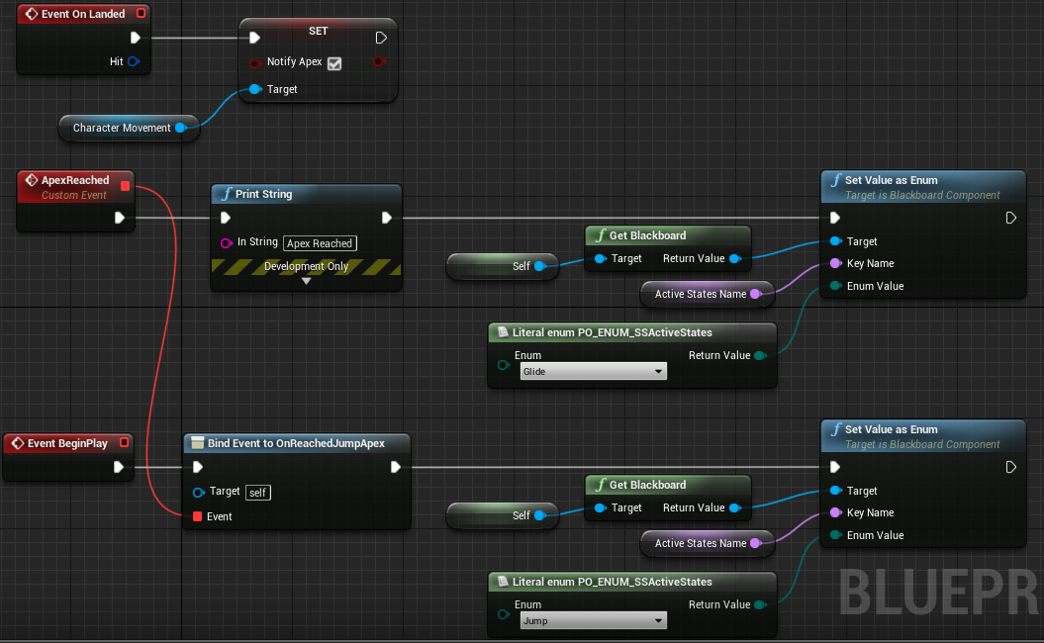
Task: Click the Apex Reached string input field
Action: 320,243
